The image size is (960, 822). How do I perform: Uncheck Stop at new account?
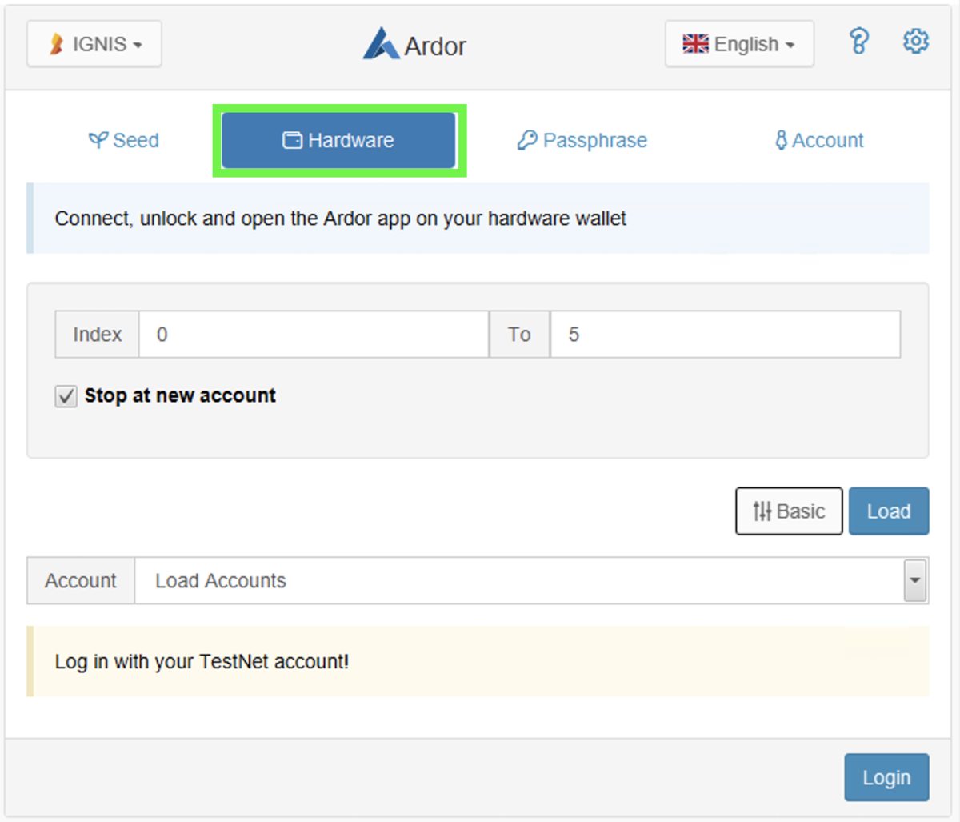[66, 395]
